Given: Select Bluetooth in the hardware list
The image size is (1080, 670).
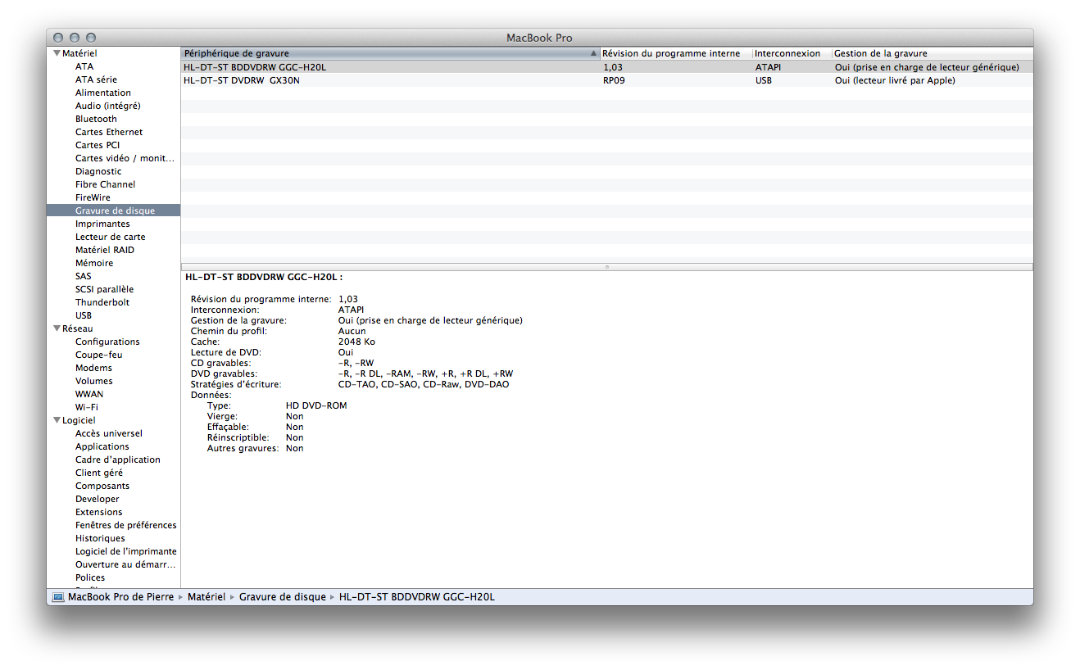Looking at the screenshot, I should pyautogui.click(x=96, y=119).
